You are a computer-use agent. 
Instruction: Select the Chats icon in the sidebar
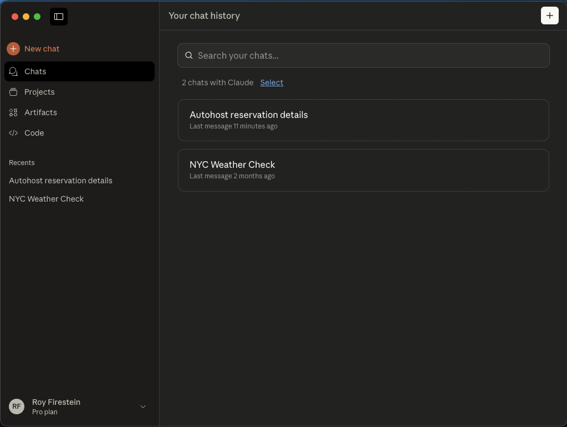click(13, 71)
